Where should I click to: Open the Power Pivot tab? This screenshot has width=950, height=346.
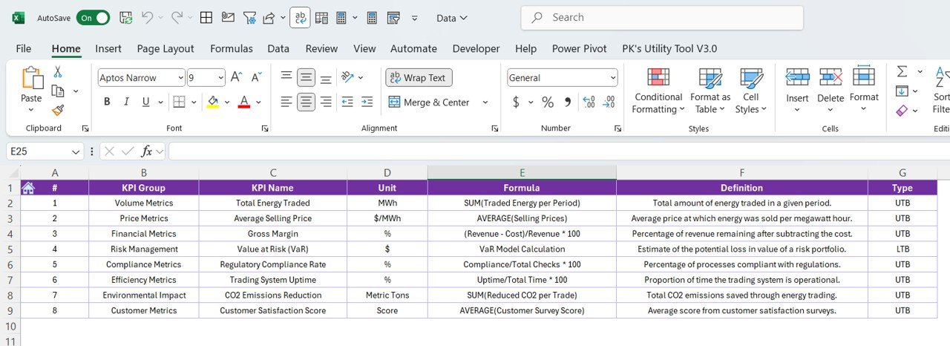coord(579,48)
